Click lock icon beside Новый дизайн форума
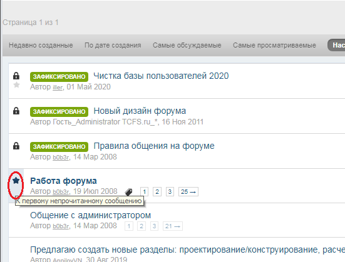The width and height of the screenshot is (345, 262). point(16,111)
